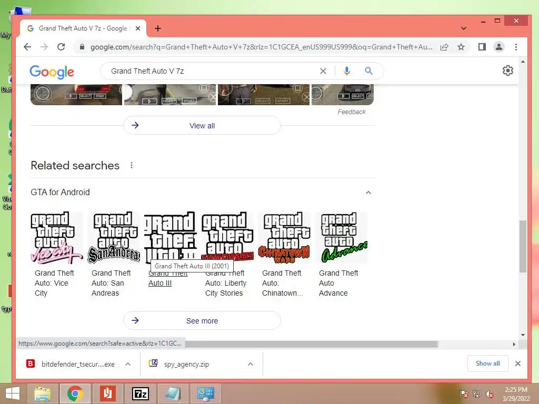
Task: Click the address bar URL
Action: 261,47
